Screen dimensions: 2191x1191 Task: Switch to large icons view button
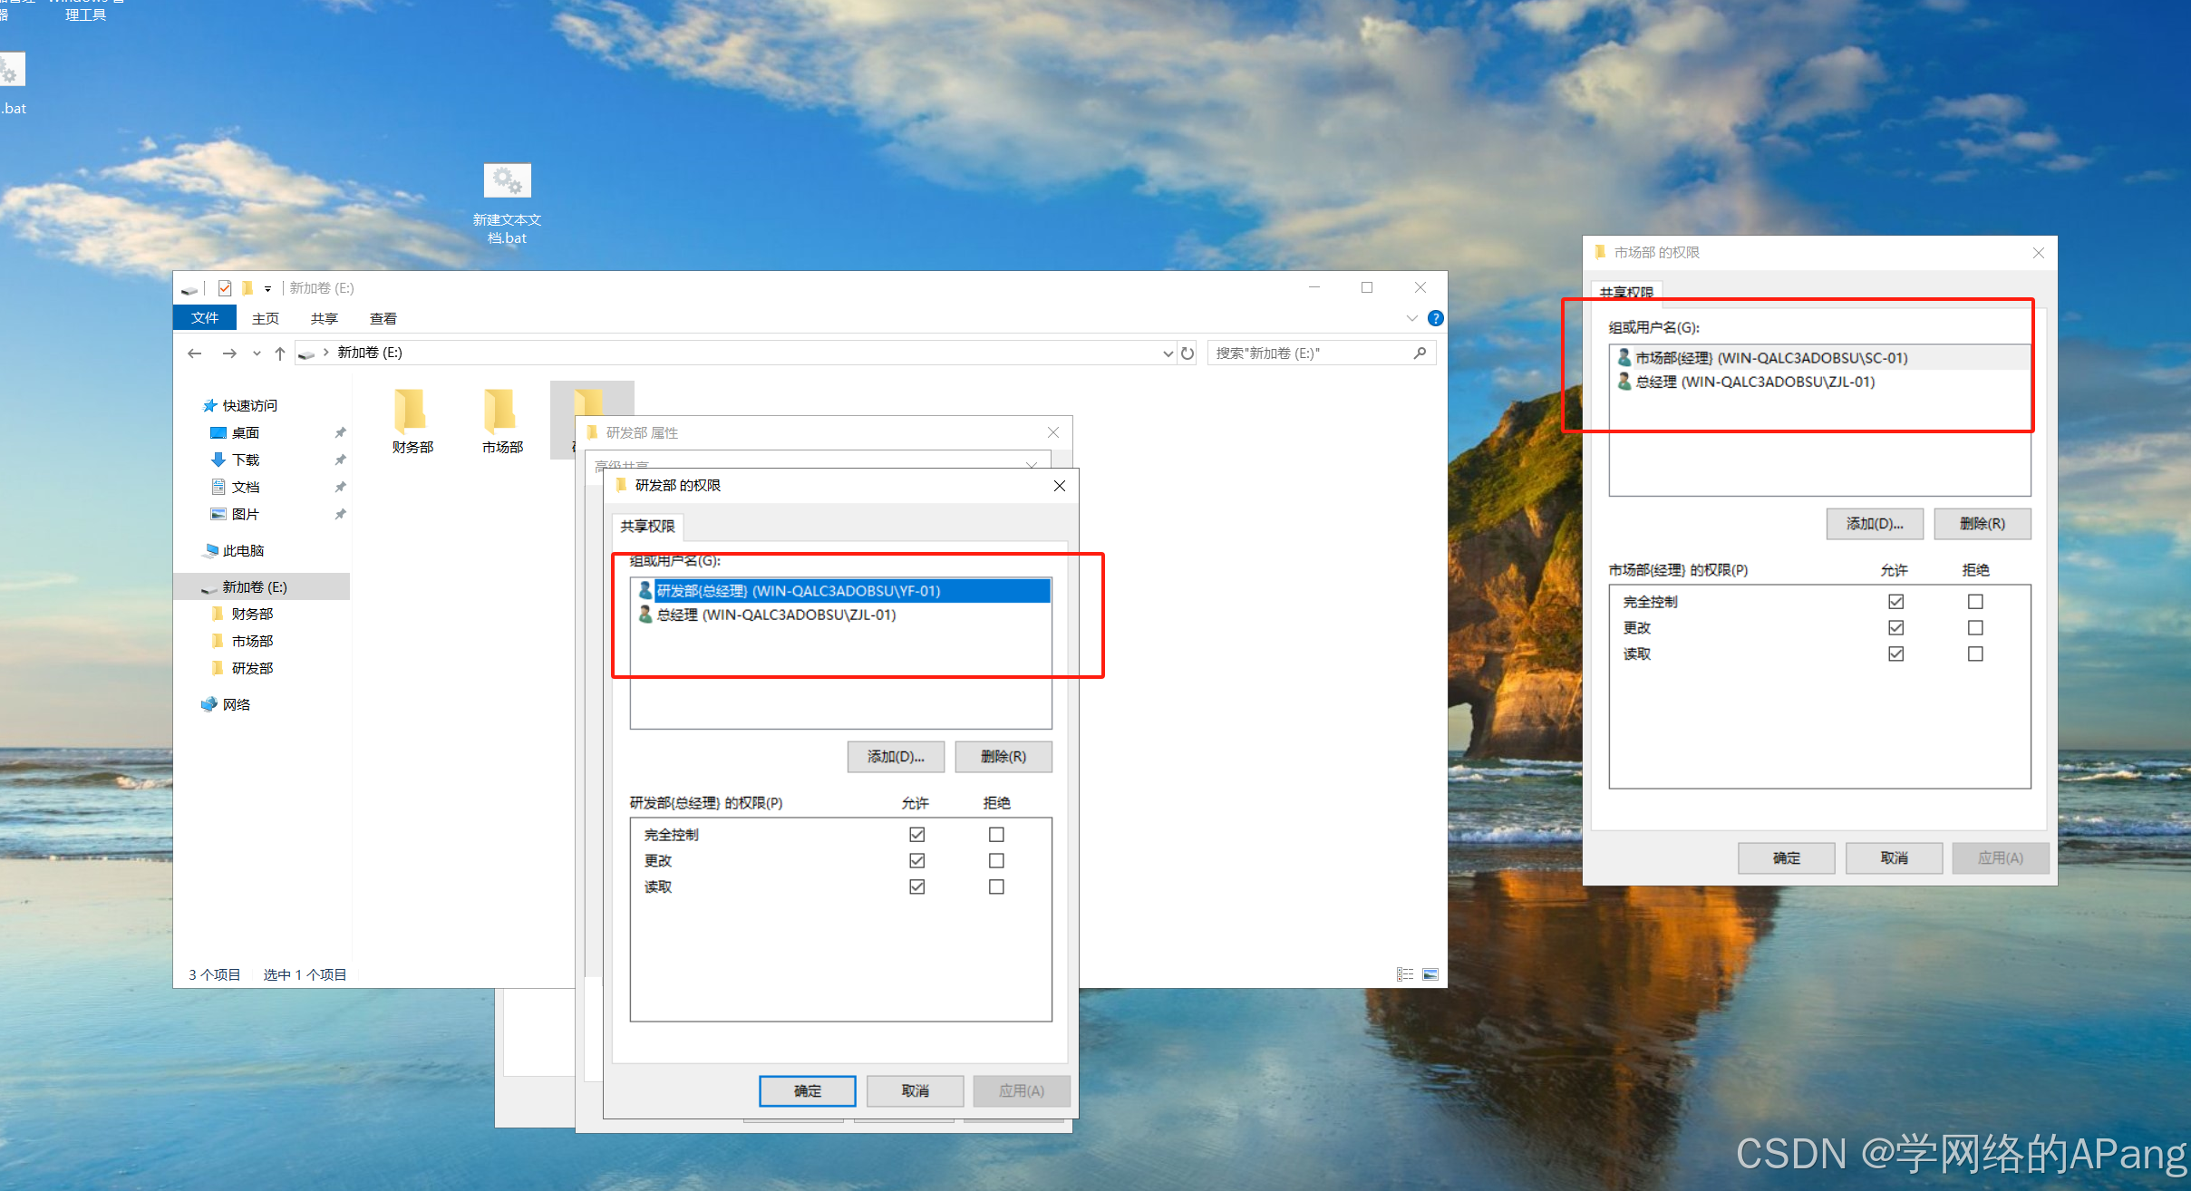tap(1430, 974)
